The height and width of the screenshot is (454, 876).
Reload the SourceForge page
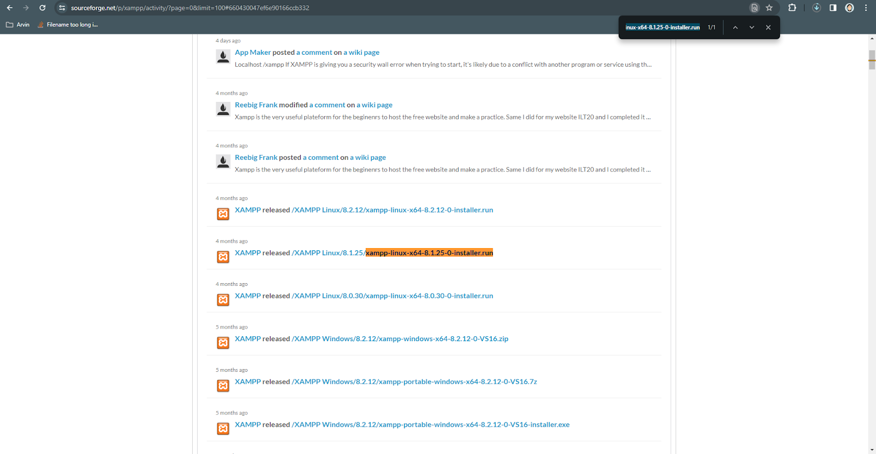pyautogui.click(x=42, y=8)
